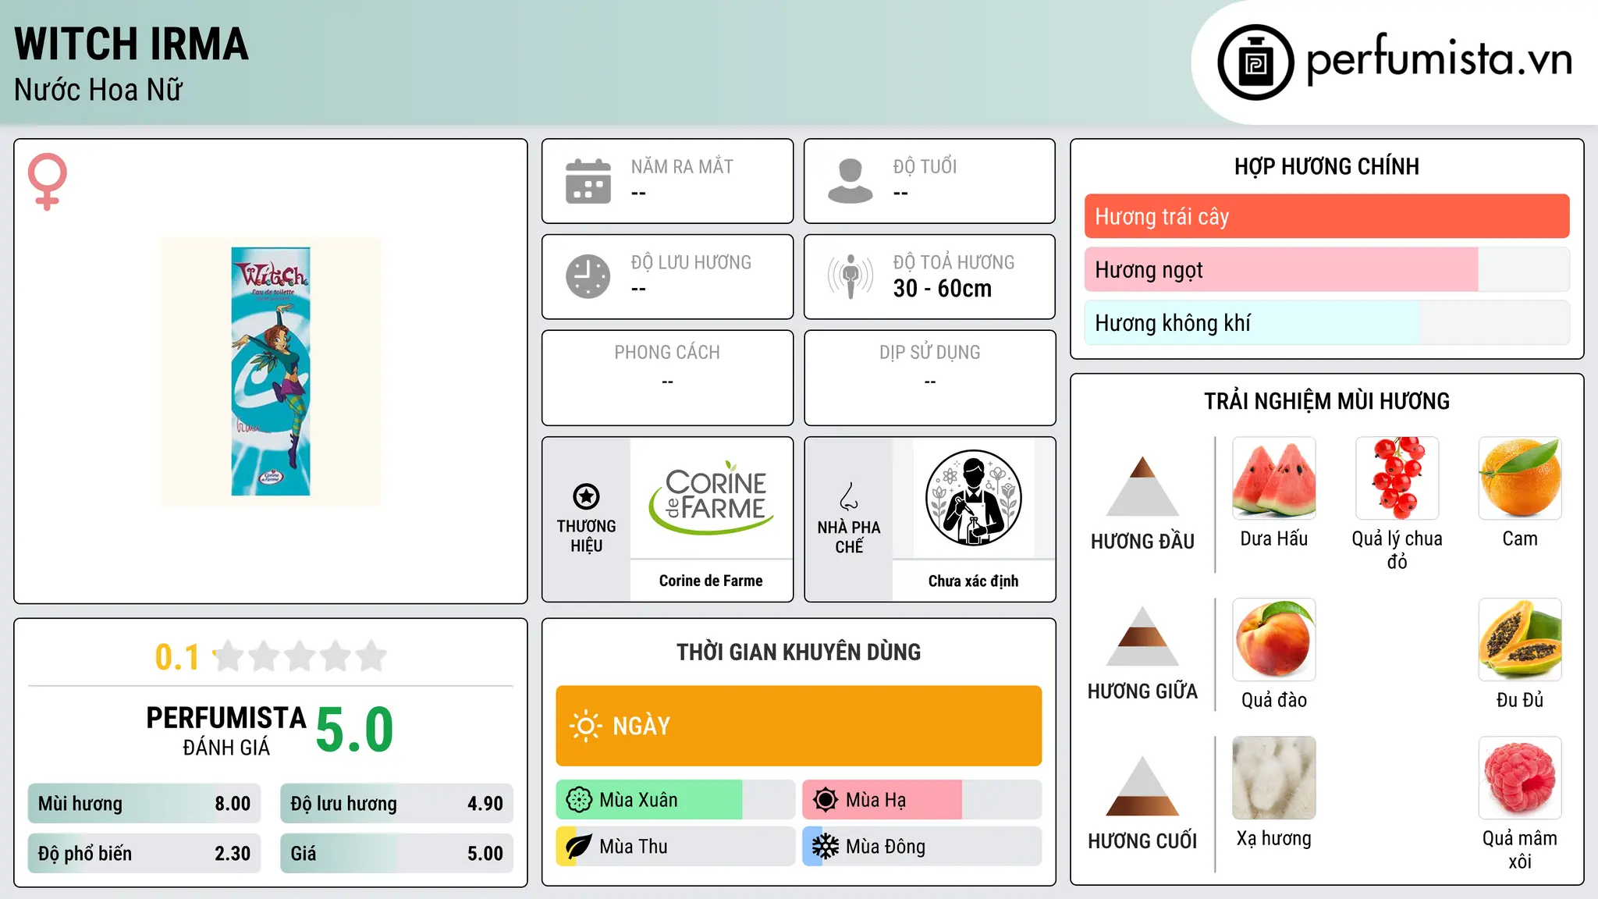Open the Witch Irma perfume box image
The height and width of the screenshot is (899, 1598).
tap(271, 371)
